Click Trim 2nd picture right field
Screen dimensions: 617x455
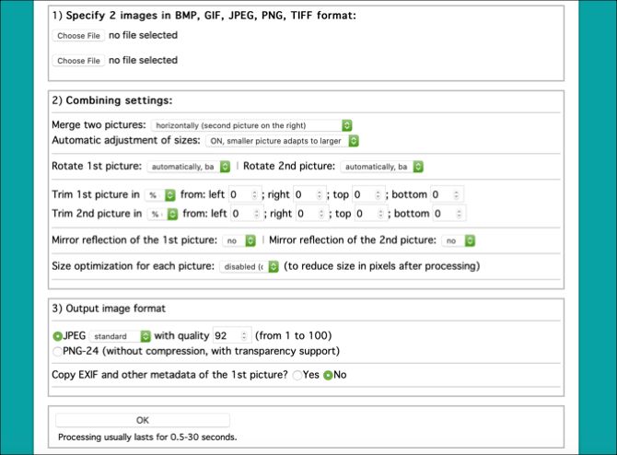tap(310, 214)
